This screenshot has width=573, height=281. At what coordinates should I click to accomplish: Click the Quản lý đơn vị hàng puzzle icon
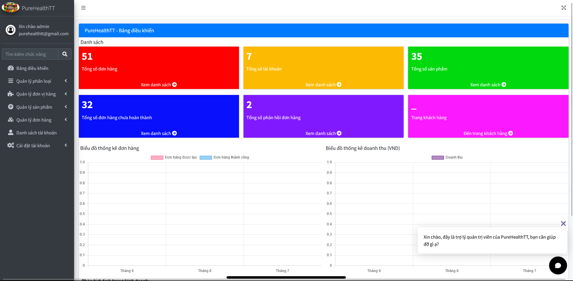(x=11, y=94)
